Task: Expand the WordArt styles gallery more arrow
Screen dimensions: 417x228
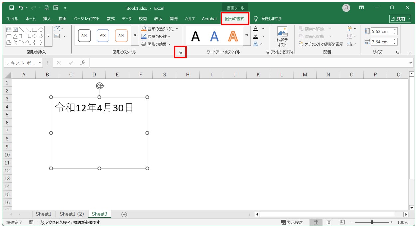Action: pyautogui.click(x=247, y=36)
